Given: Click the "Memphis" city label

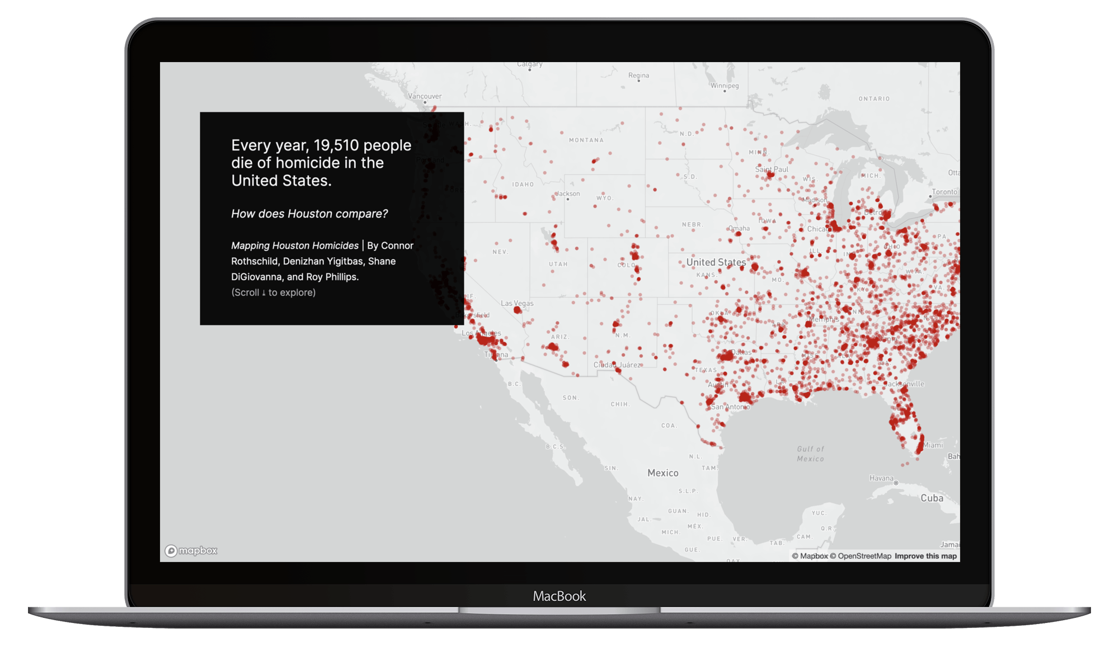Looking at the screenshot, I should pyautogui.click(x=824, y=319).
